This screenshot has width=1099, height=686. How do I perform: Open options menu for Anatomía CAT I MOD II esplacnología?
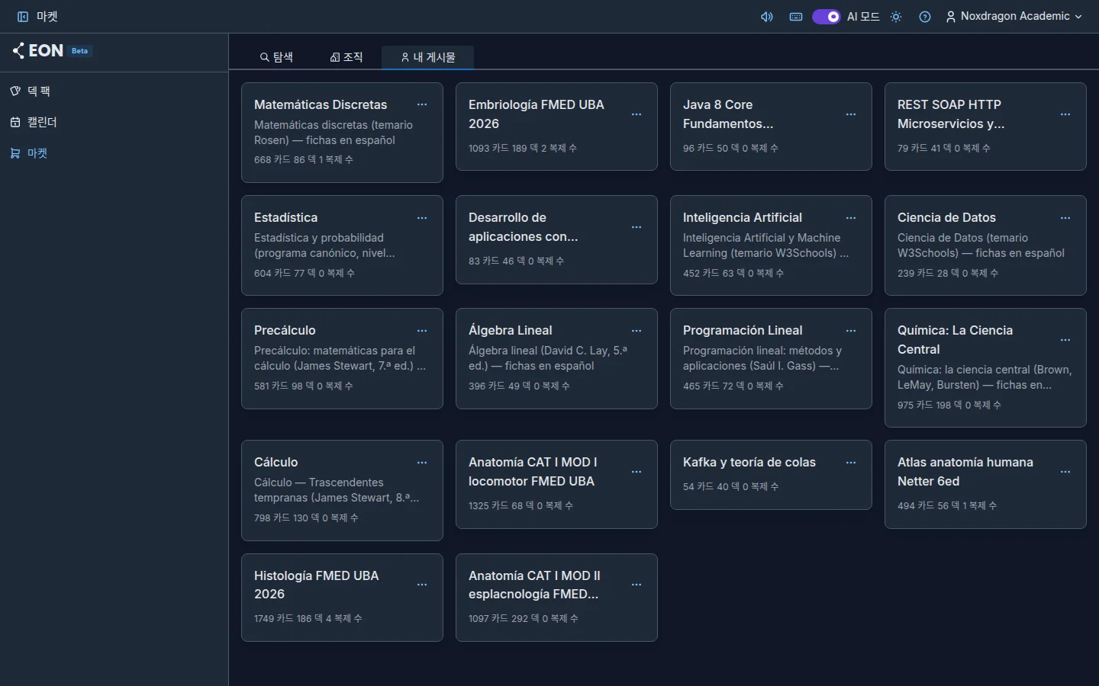click(x=637, y=585)
